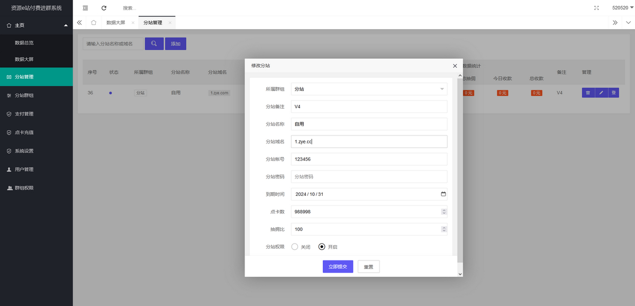Click the refresh icon in top bar

click(x=104, y=8)
